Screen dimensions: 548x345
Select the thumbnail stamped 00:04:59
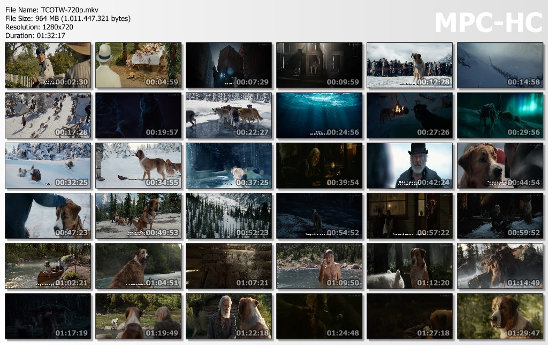point(139,65)
